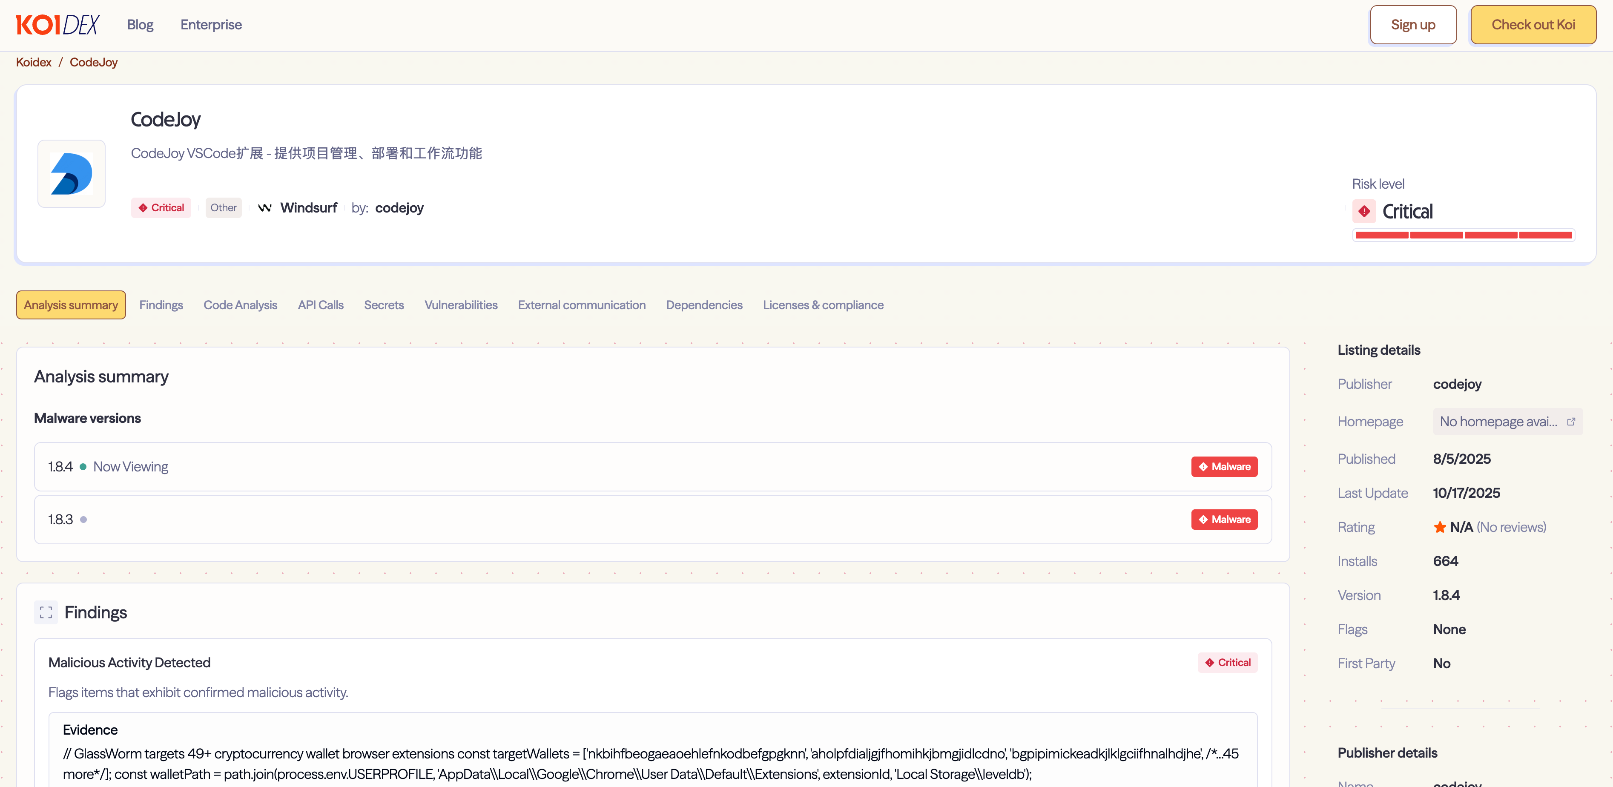The width and height of the screenshot is (1613, 787).
Task: Switch to the Secrets tab
Action: pos(384,305)
